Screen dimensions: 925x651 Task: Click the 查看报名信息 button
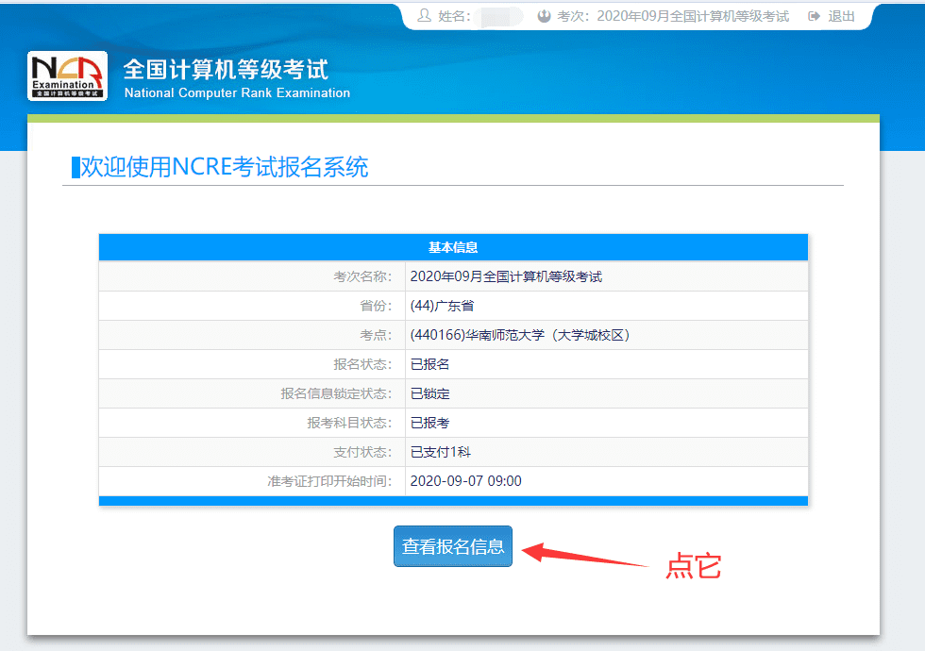tap(453, 545)
